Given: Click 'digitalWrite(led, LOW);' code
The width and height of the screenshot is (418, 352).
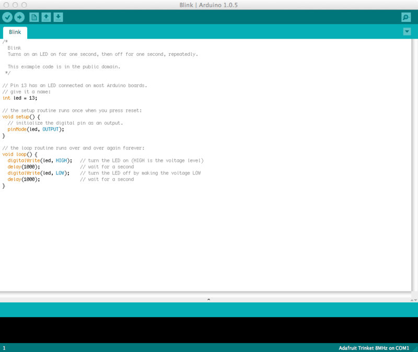Looking at the screenshot, I should (x=38, y=173).
